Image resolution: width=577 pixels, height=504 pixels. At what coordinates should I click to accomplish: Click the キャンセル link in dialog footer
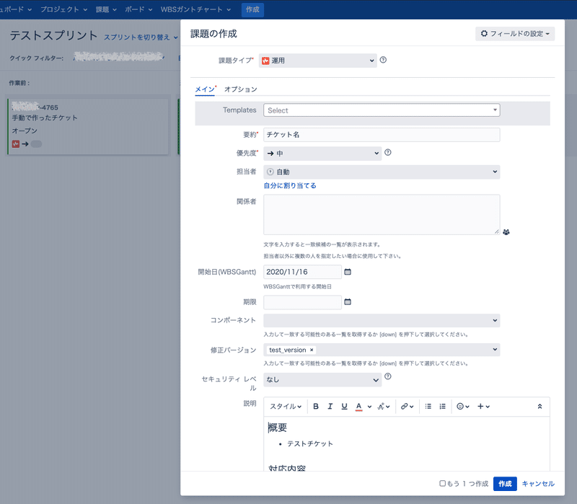538,483
